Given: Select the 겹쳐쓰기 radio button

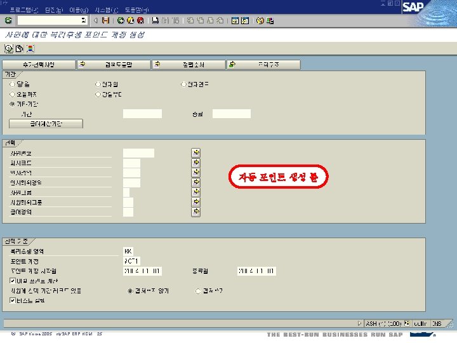Looking at the screenshot, I should [x=198, y=291].
